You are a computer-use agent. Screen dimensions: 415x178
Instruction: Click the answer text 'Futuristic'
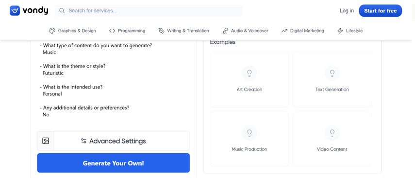coord(53,73)
